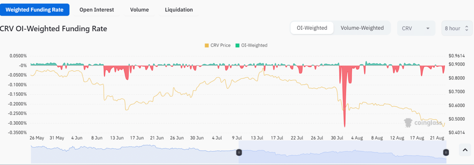This screenshot has width=474, height=165.
Task: Click the coinglass watermark logo
Action: pyautogui.click(x=423, y=123)
